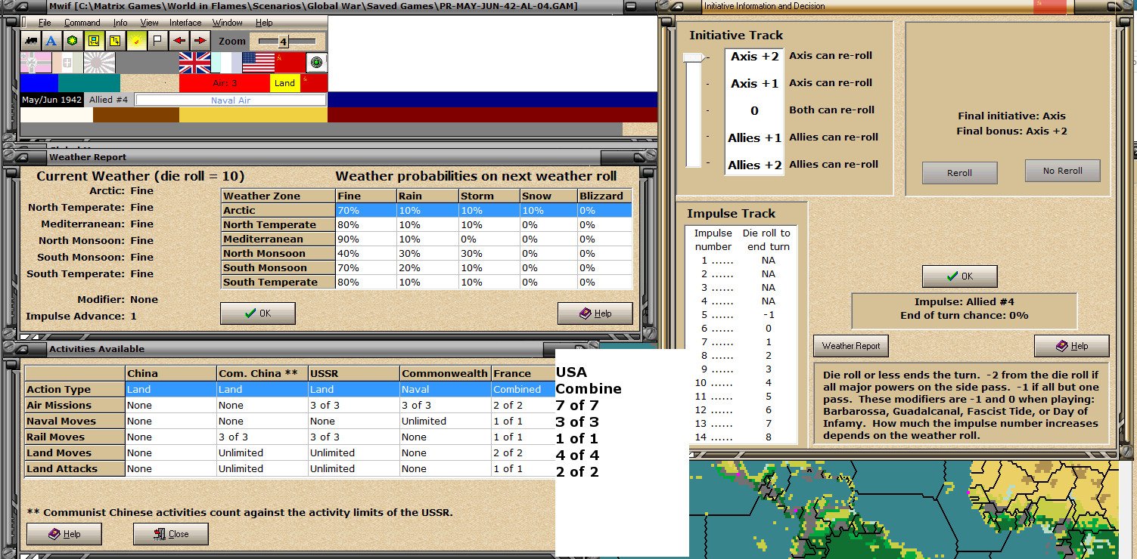The height and width of the screenshot is (559, 1137).
Task: Click the Rail Moves row header
Action: pos(75,437)
